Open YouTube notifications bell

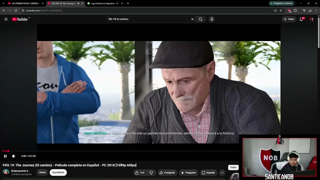(301, 19)
